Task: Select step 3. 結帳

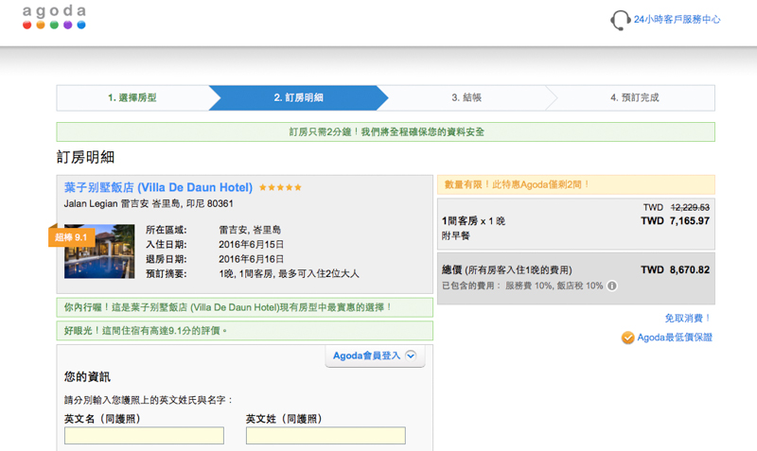Action: [x=467, y=98]
